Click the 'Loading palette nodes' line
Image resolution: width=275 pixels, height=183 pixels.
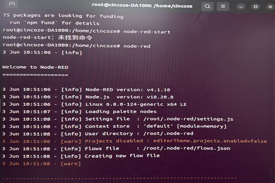coord(79,112)
